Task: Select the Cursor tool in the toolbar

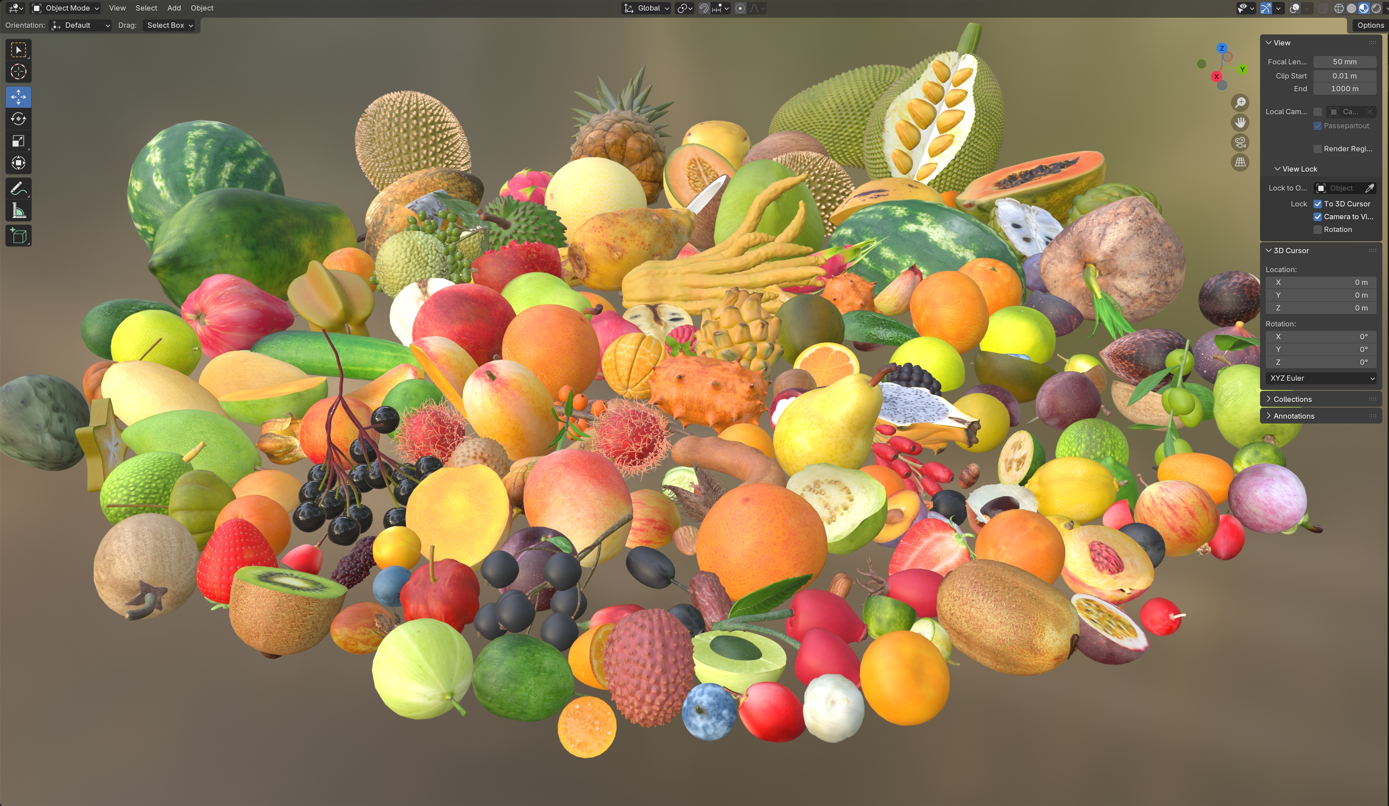Action: [18, 72]
